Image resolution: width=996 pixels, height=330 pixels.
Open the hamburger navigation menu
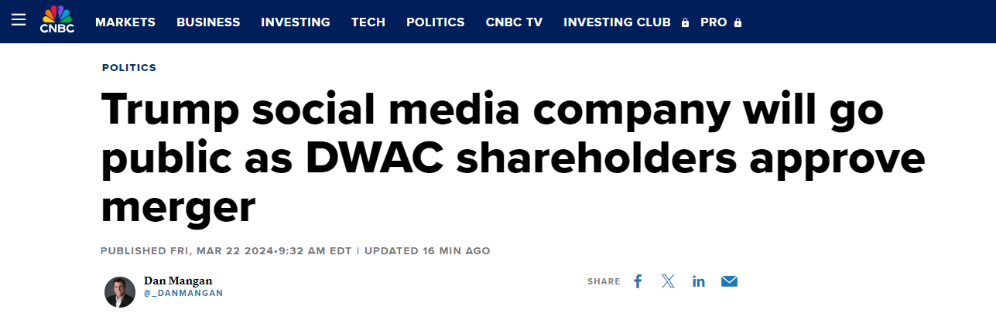click(x=19, y=21)
